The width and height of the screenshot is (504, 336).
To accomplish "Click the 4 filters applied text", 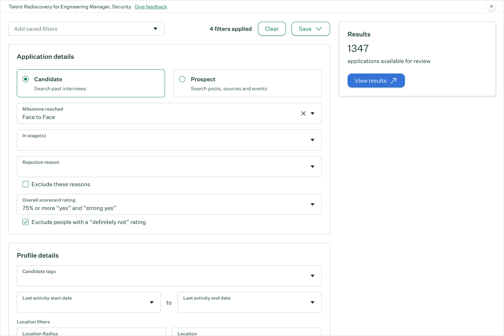I will (231, 29).
